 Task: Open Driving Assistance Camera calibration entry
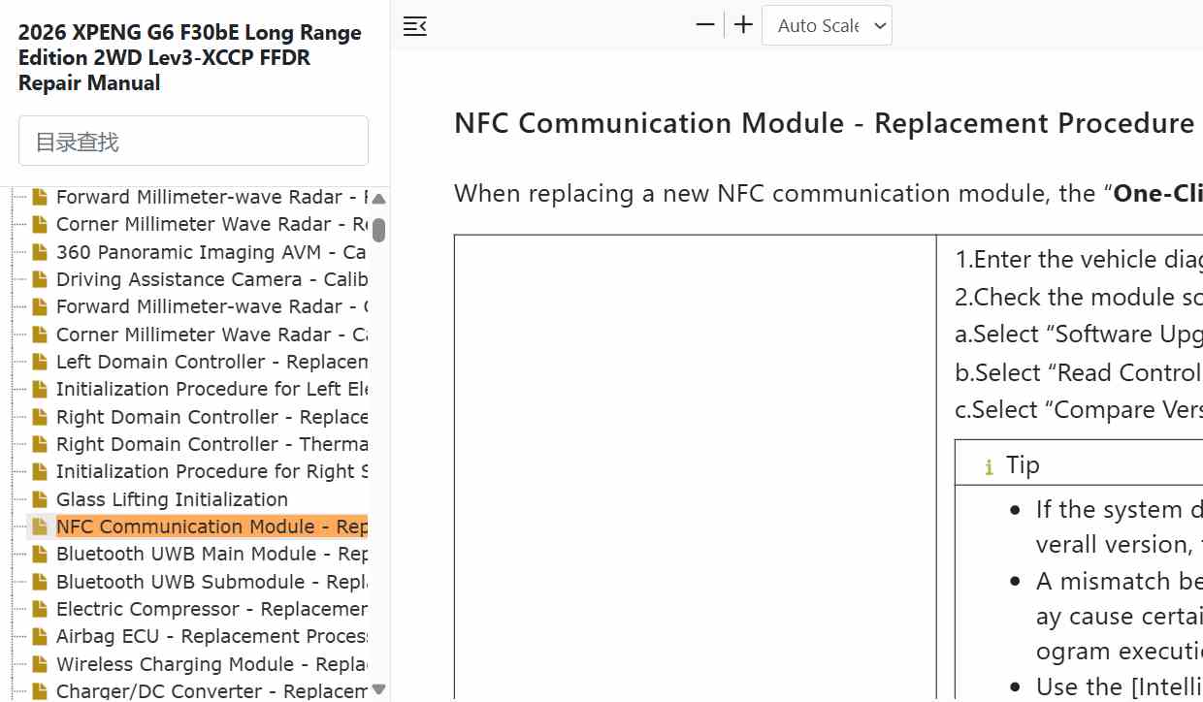click(x=211, y=279)
